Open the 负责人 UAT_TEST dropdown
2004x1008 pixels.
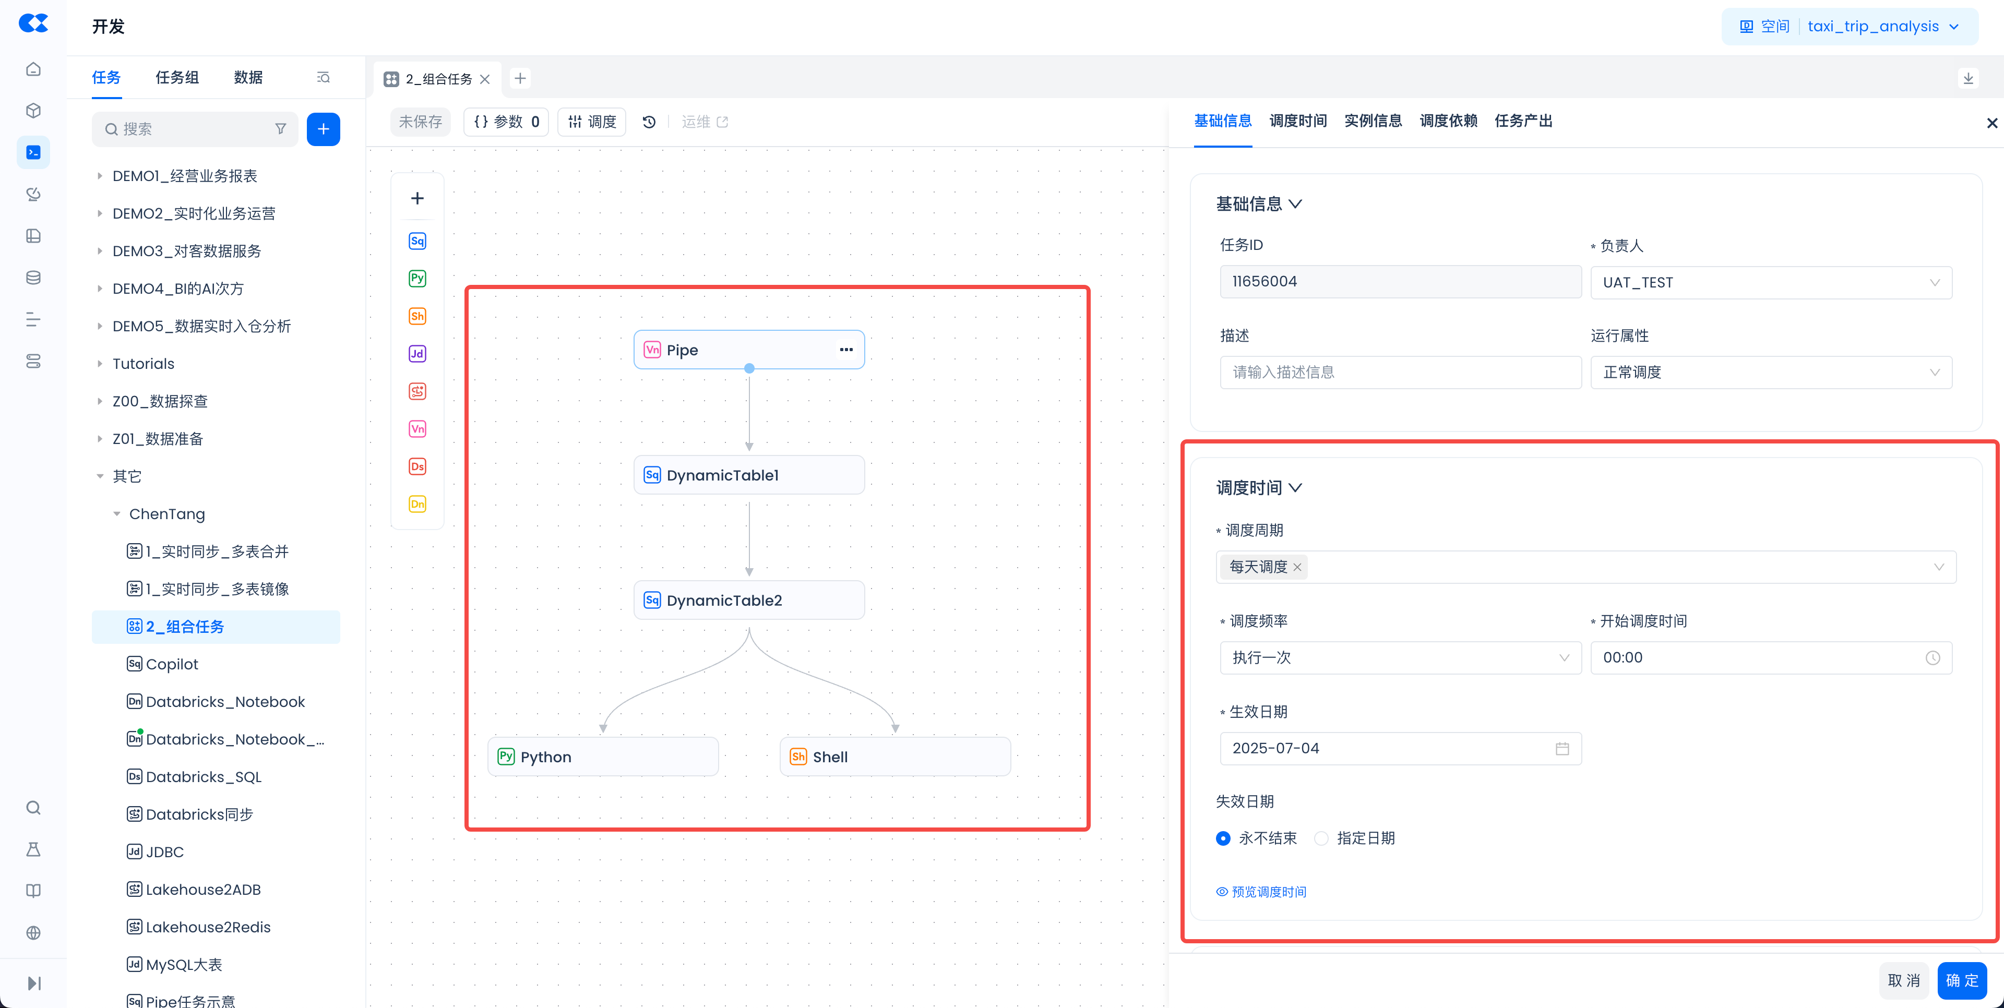[1771, 283]
